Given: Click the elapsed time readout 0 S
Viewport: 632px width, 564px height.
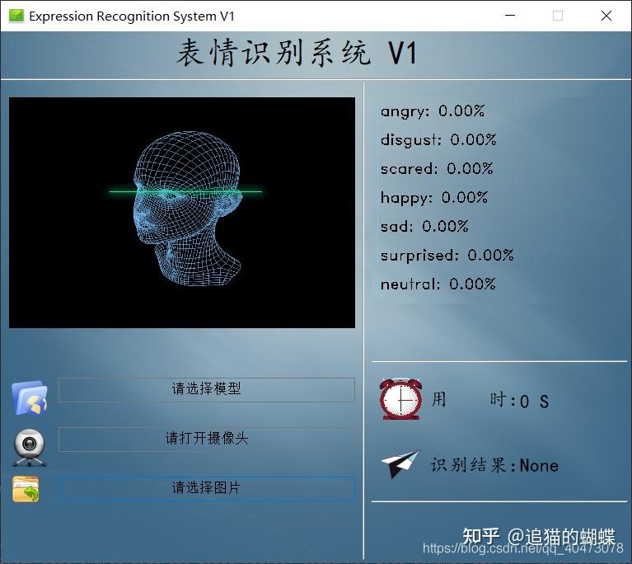Looking at the screenshot, I should click(533, 402).
